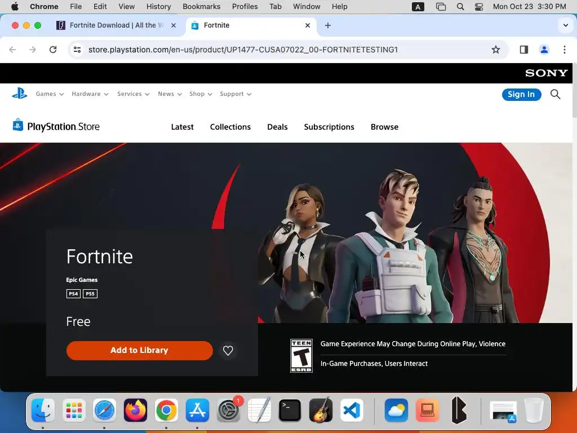Image resolution: width=577 pixels, height=433 pixels.
Task: Expand the News dropdown menu
Action: (170, 94)
